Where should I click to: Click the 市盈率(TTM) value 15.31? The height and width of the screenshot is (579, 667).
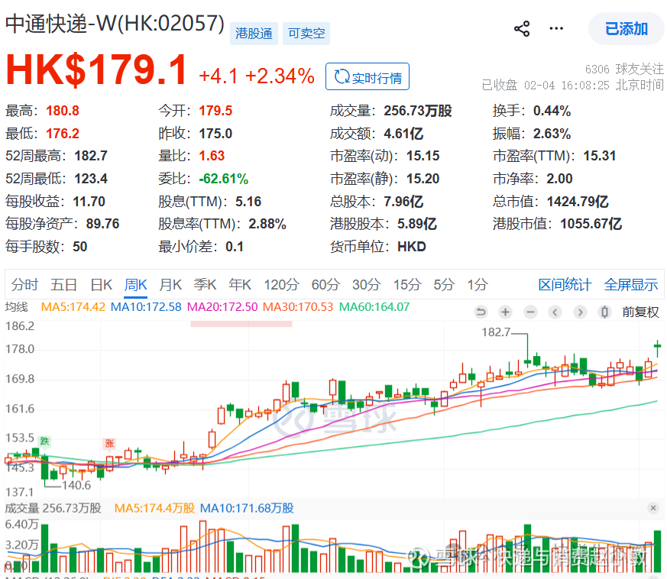click(x=599, y=156)
